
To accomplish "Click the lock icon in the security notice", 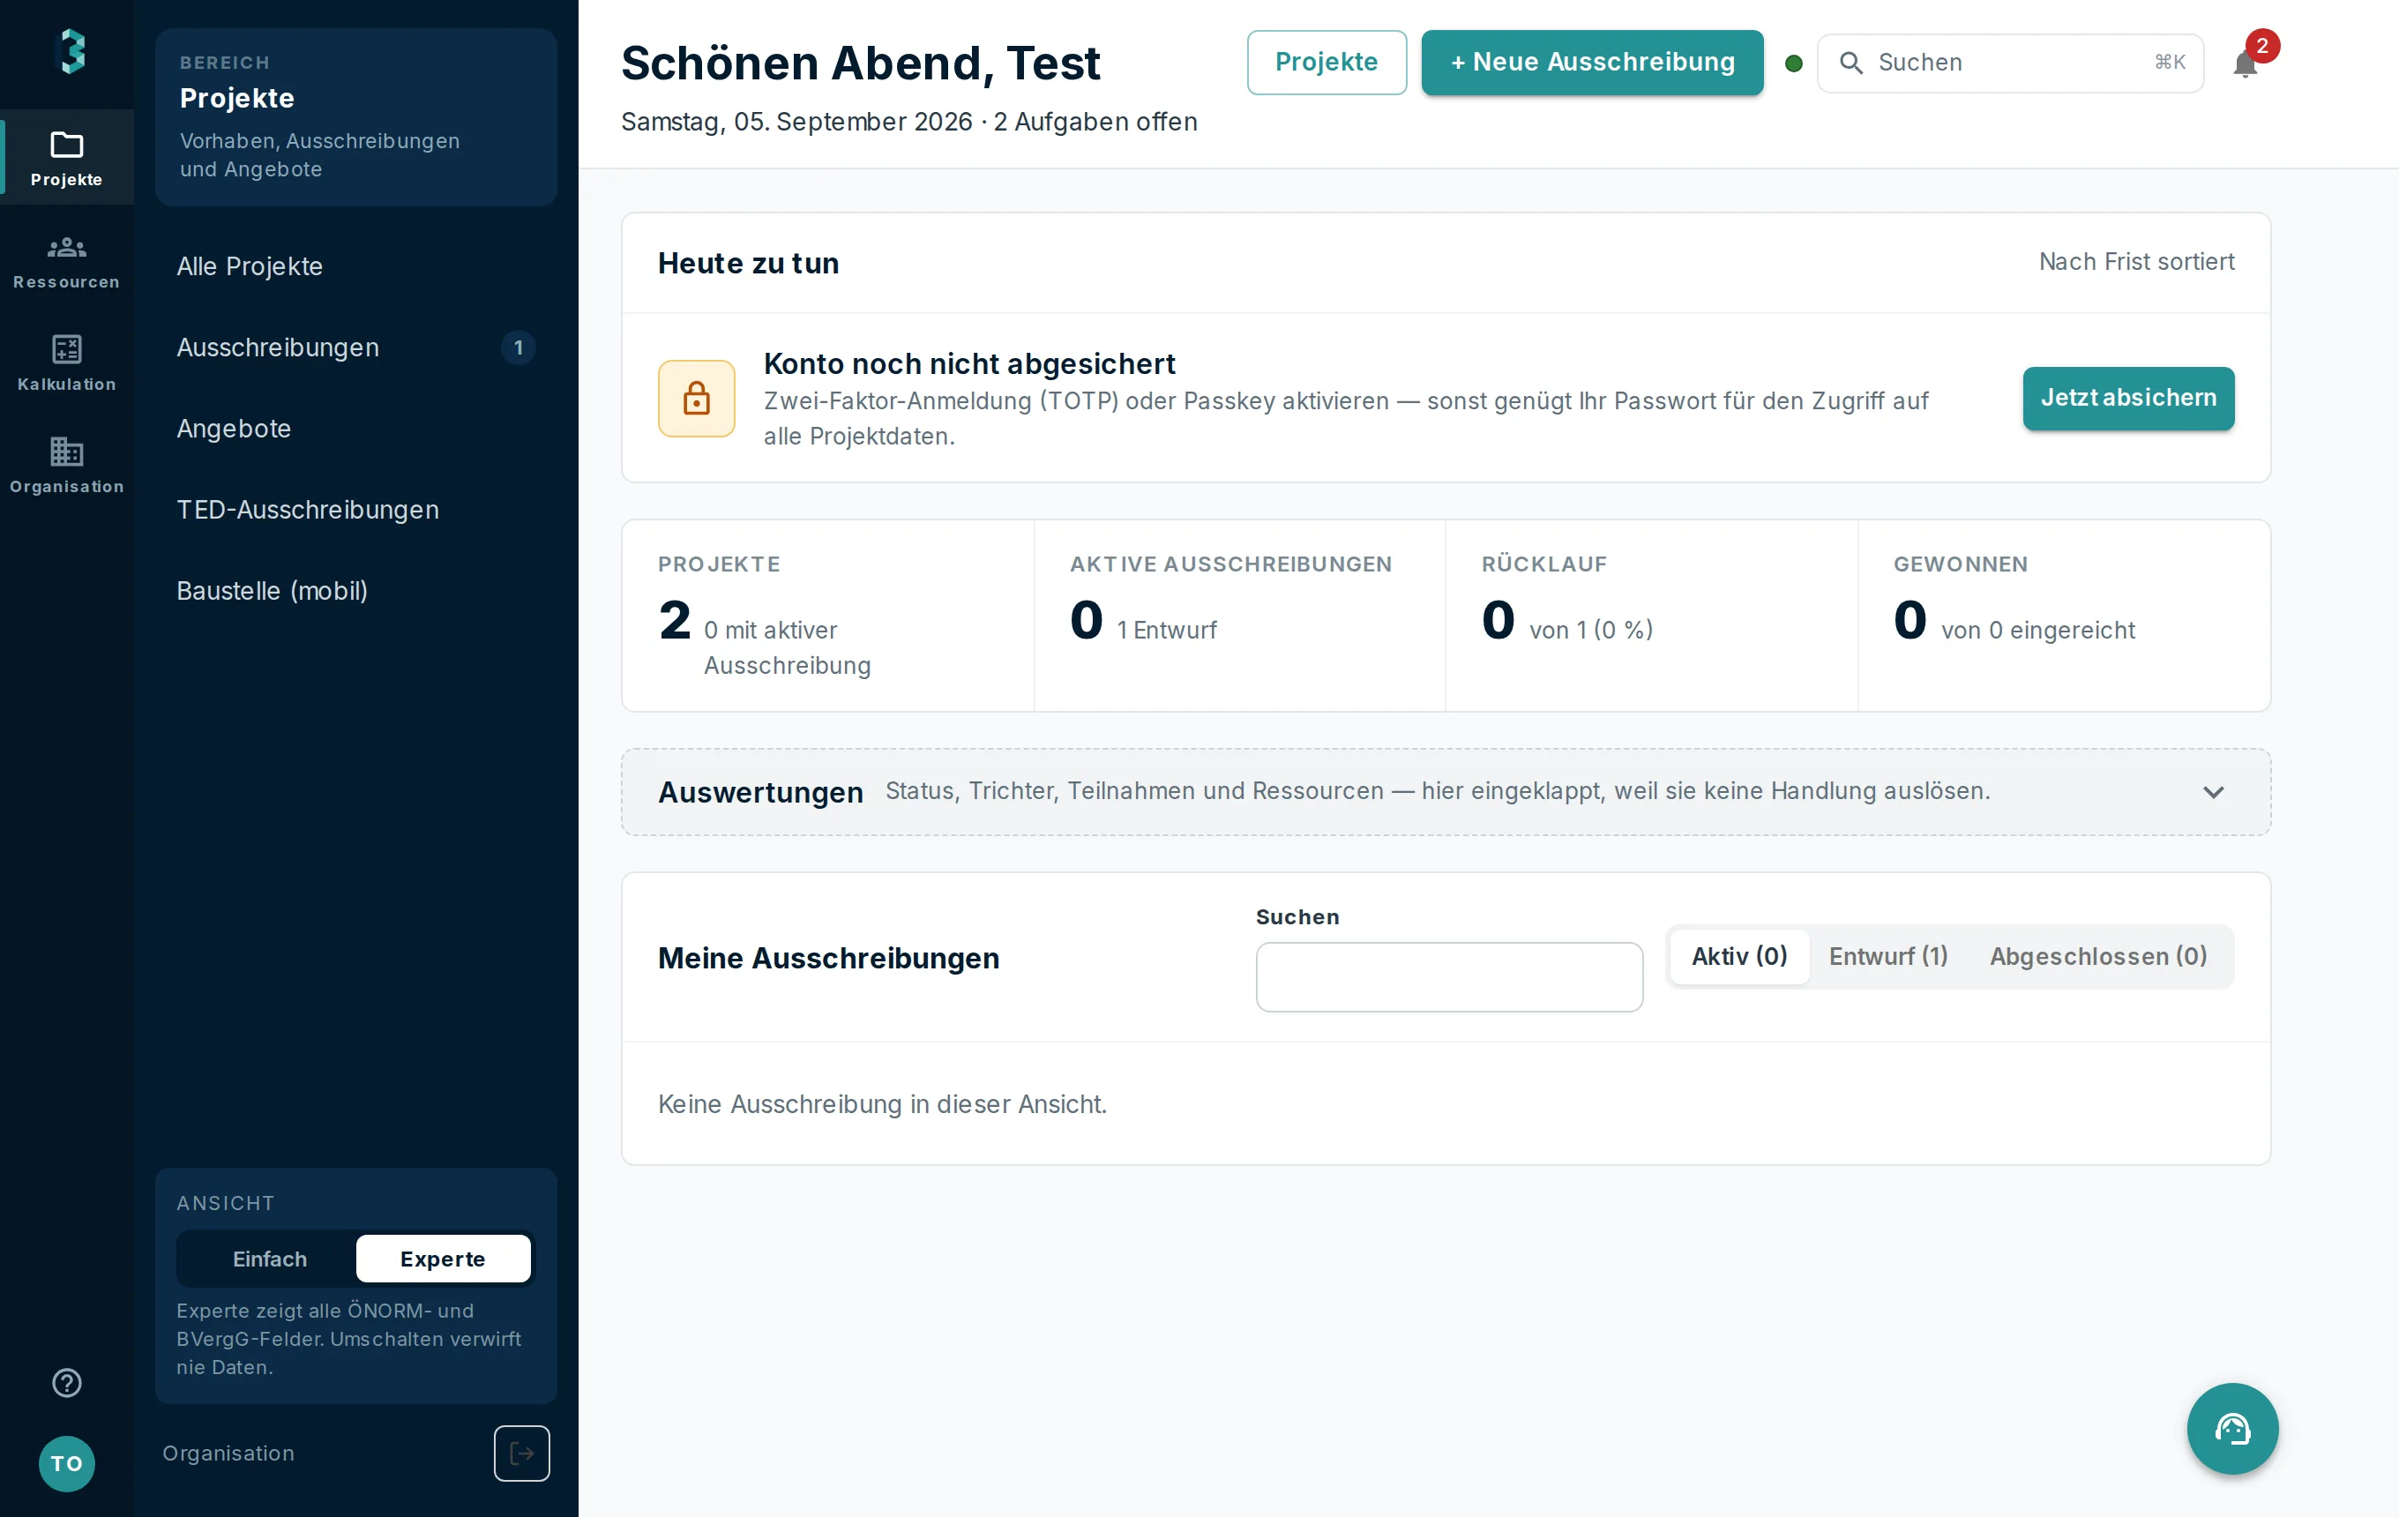I will [x=697, y=399].
